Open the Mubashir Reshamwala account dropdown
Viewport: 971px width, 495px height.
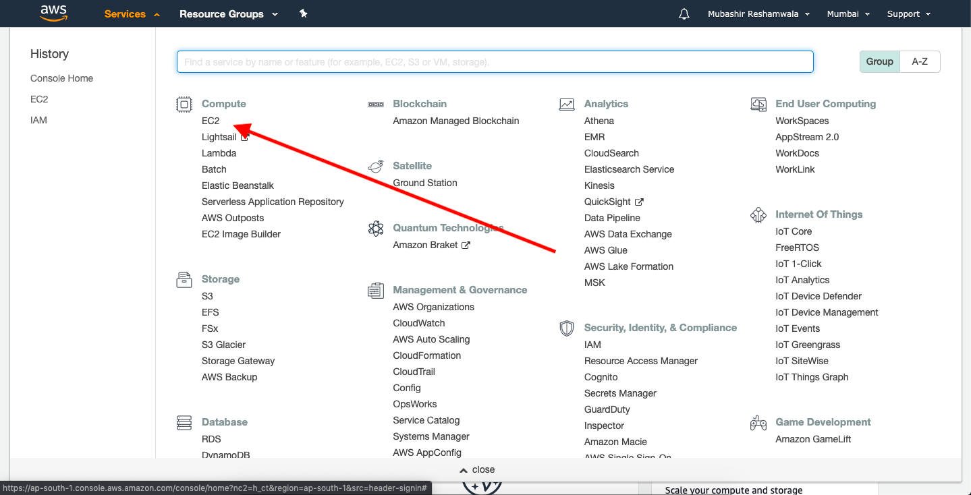759,14
